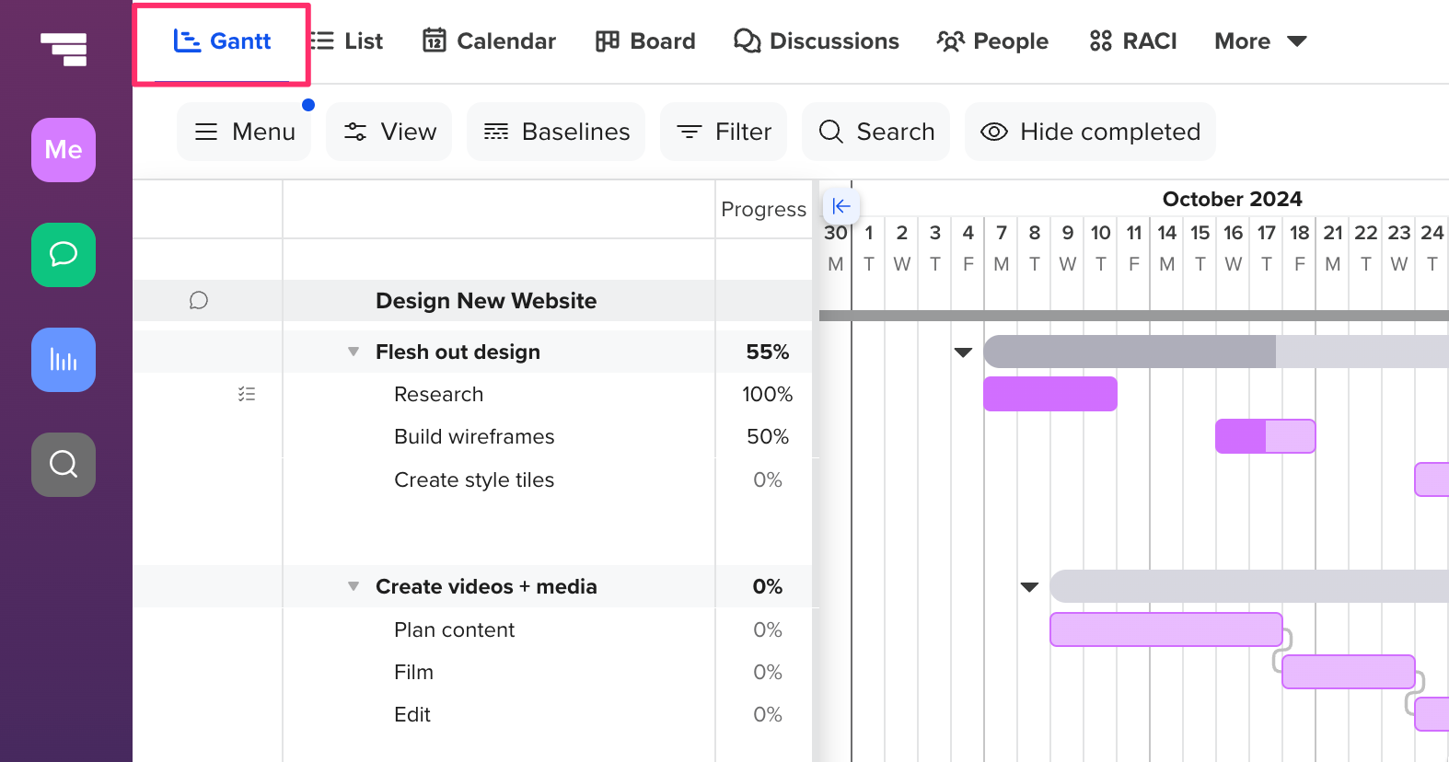Open the blue reports chart sidebar icon
The height and width of the screenshot is (762, 1449).
point(64,360)
